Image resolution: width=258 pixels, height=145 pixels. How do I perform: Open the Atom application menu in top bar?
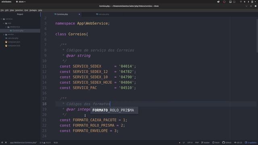(21, 2)
